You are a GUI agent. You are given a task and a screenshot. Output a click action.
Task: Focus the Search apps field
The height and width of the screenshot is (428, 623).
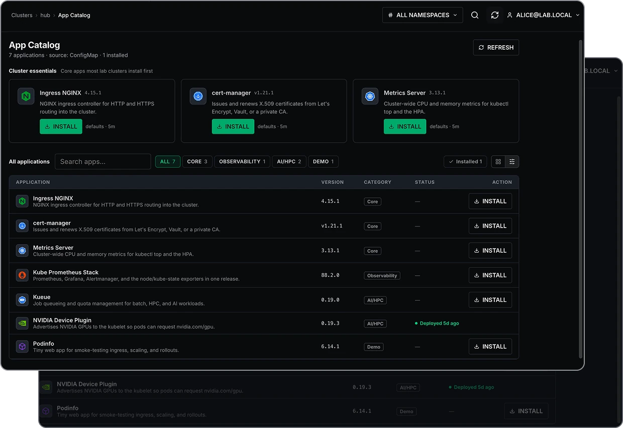tap(103, 161)
